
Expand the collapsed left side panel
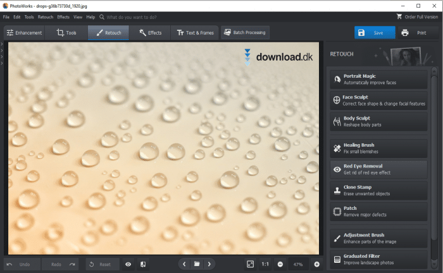3,44
